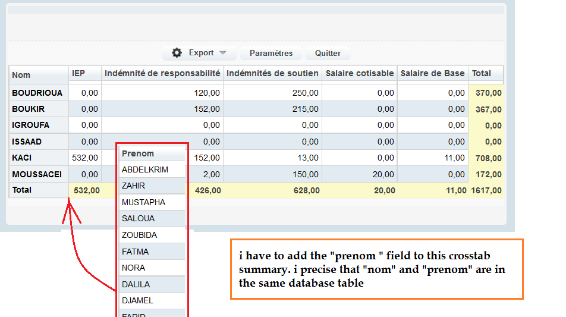Click the Total column header

coord(481,73)
